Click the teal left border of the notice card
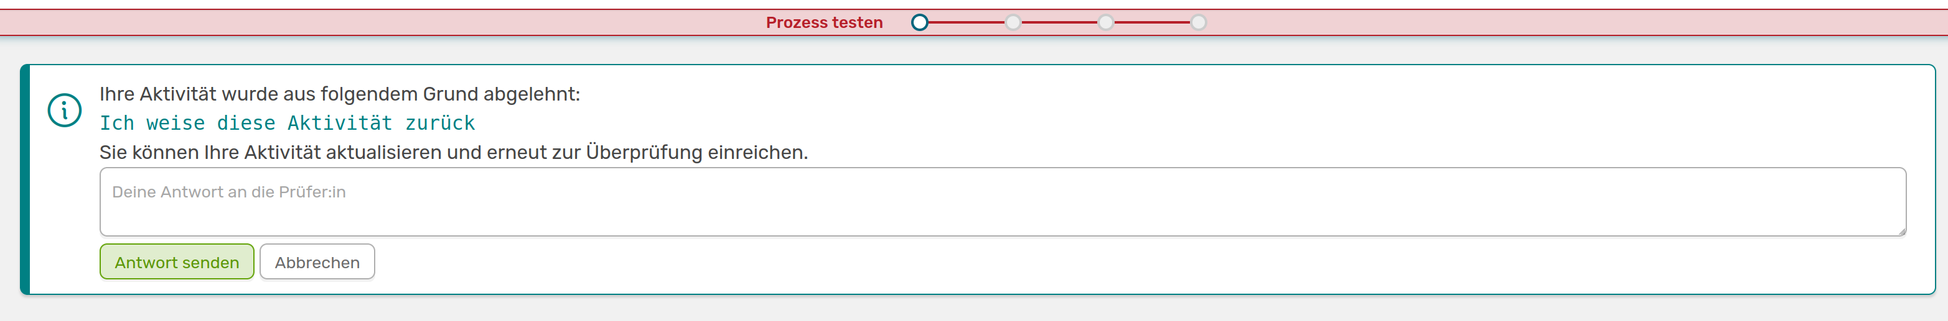Image resolution: width=1948 pixels, height=321 pixels. pos(25,180)
